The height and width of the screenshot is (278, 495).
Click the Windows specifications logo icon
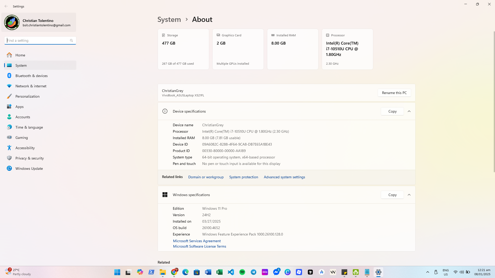click(165, 195)
